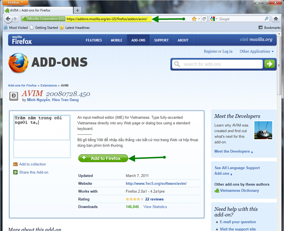This screenshot has width=284, height=231.
Task: Open the FEATURES navigation item
Action: point(94,40)
